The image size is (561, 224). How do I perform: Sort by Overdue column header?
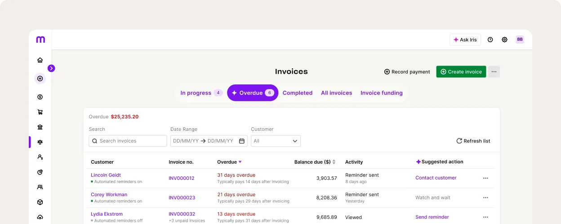tap(229, 162)
